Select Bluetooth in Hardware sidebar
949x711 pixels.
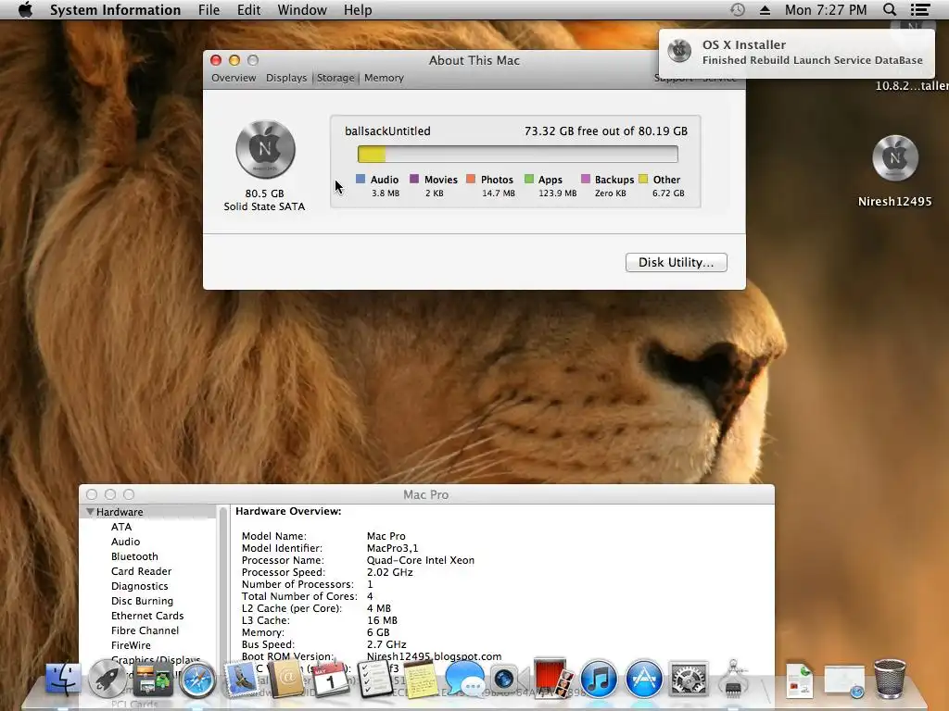[134, 556]
